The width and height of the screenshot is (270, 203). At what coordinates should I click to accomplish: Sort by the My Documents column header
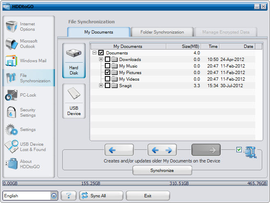point(128,46)
